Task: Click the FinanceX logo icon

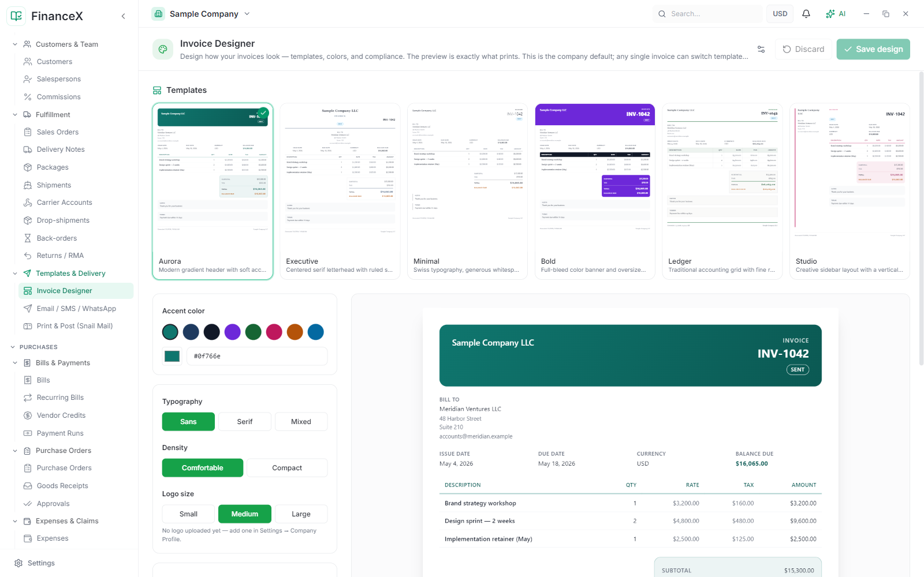Action: [x=16, y=16]
